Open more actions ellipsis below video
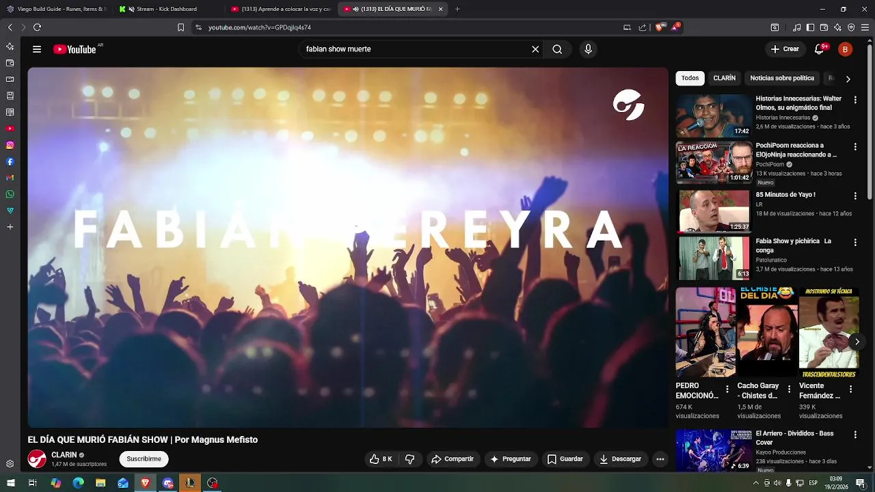 pos(660,459)
